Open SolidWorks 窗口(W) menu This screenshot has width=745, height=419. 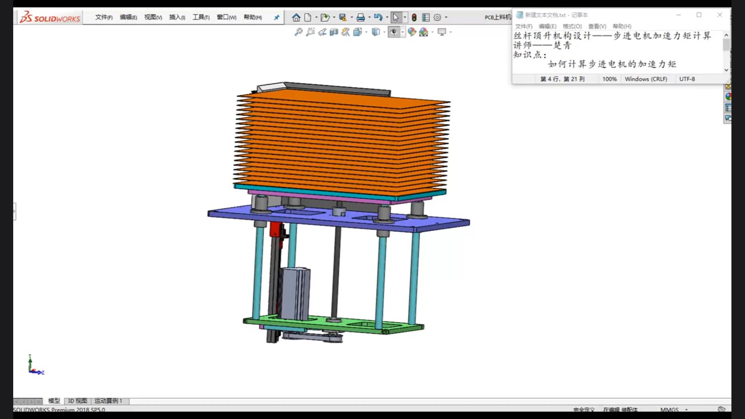tap(227, 17)
